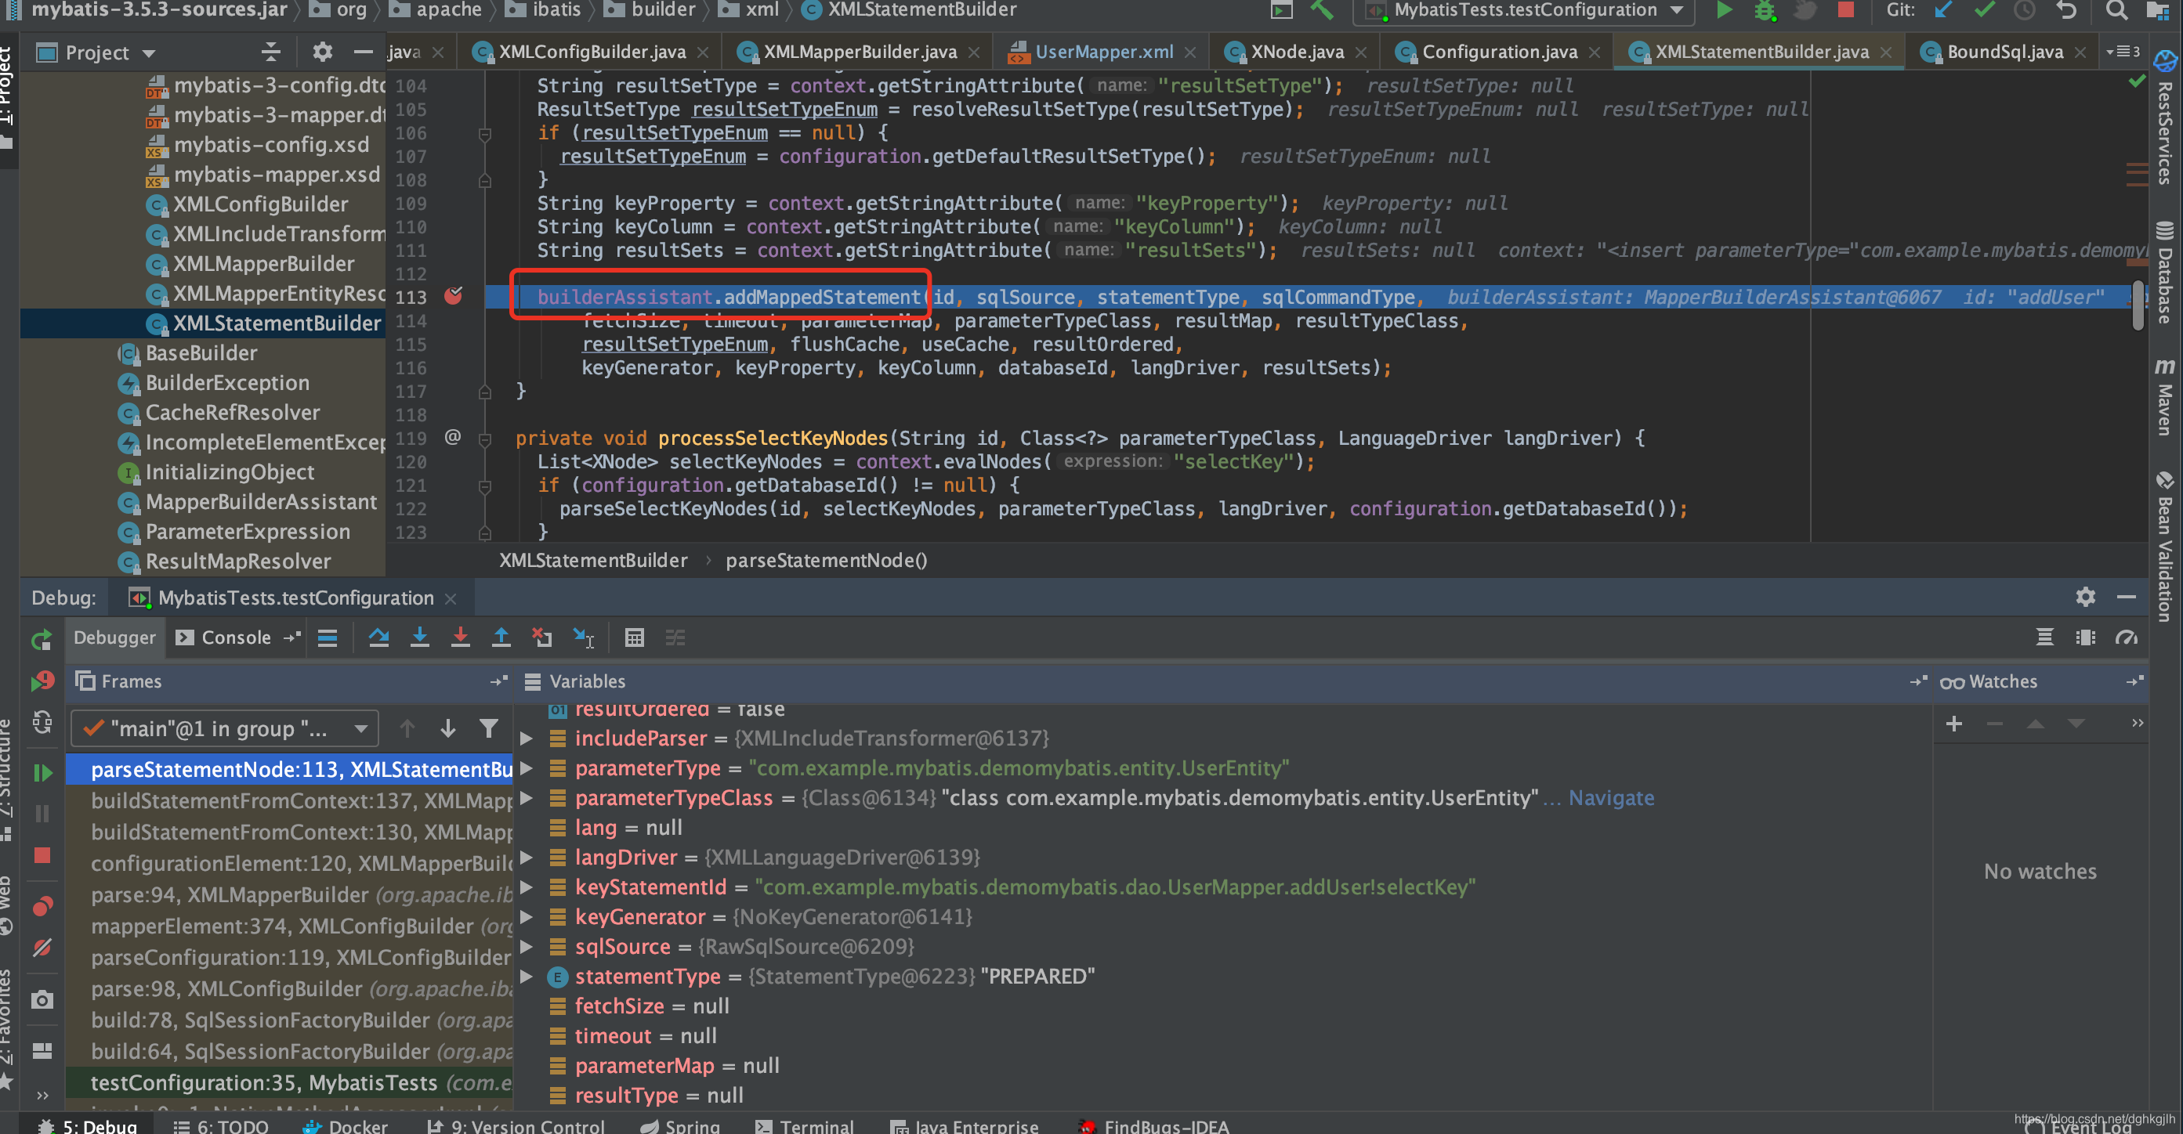The height and width of the screenshot is (1134, 2183).
Task: Toggle the frames filter funnel icon
Action: pyautogui.click(x=488, y=728)
